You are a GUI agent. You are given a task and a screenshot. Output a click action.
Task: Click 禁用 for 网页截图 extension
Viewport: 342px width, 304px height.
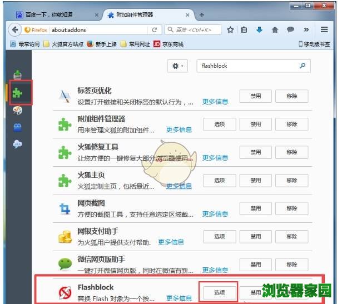[255, 208]
